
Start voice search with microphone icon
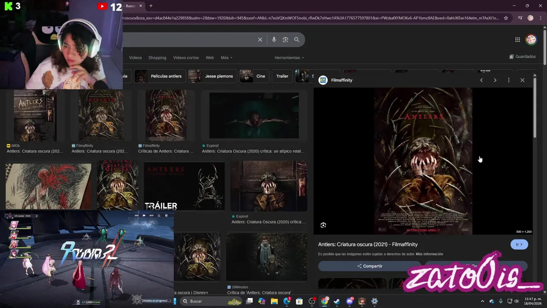tap(274, 40)
